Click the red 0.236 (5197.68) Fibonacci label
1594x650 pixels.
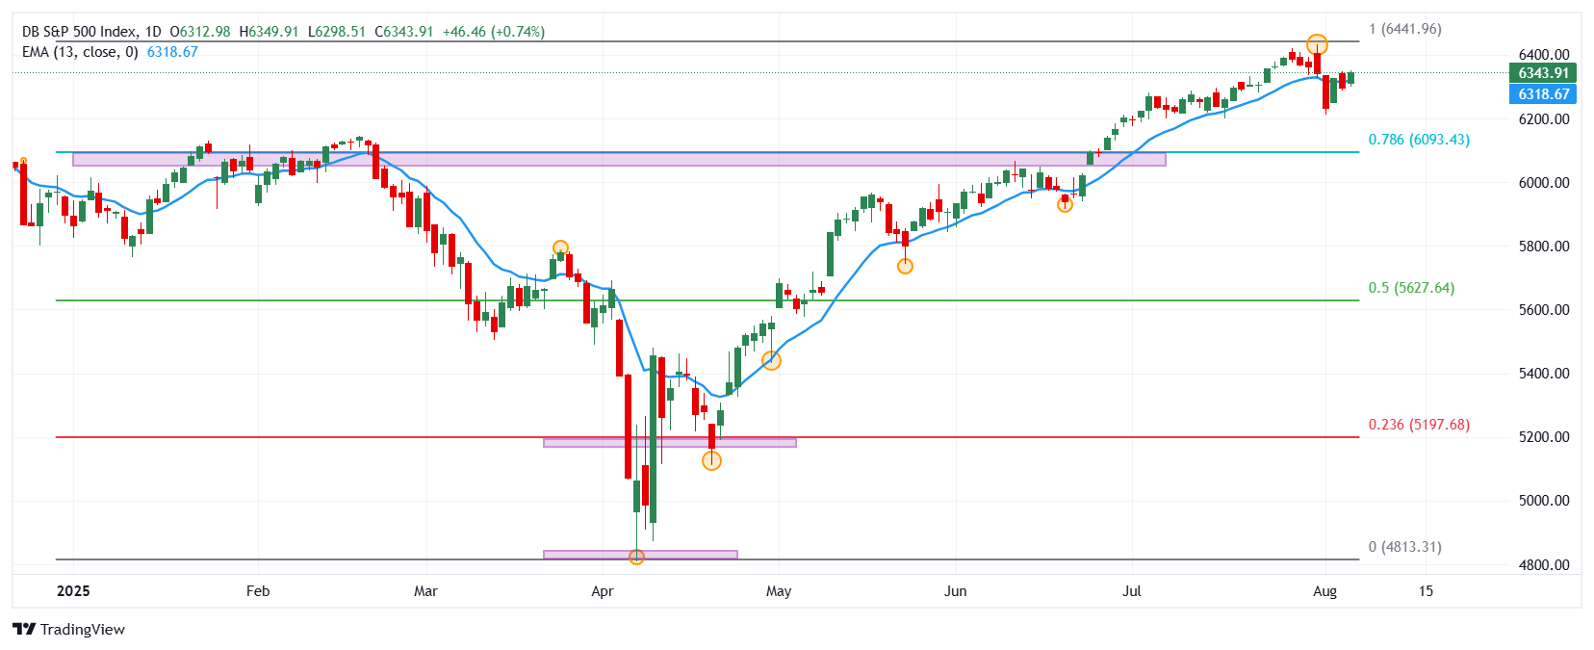(1419, 425)
